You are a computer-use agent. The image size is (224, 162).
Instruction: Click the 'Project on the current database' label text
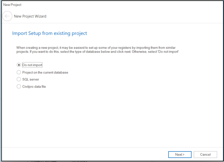pos(45,72)
